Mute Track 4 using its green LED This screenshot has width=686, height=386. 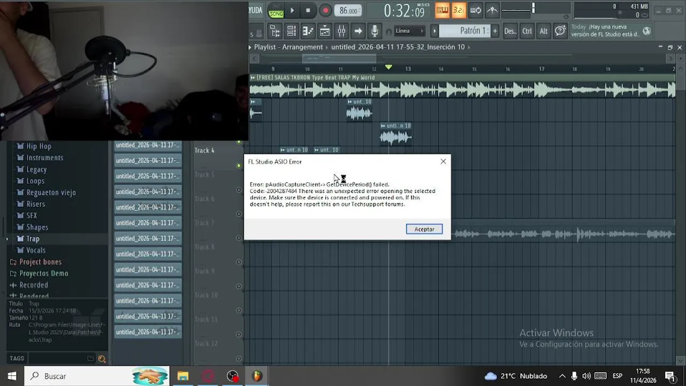click(239, 166)
